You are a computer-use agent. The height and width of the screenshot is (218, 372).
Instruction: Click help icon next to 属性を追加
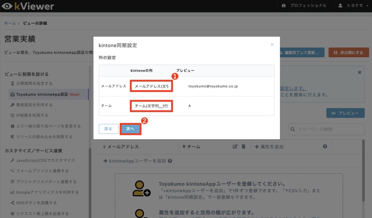325,146
